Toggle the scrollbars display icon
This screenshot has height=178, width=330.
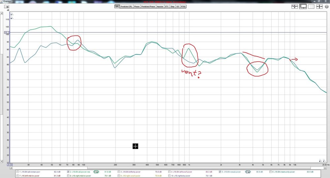(303, 7)
